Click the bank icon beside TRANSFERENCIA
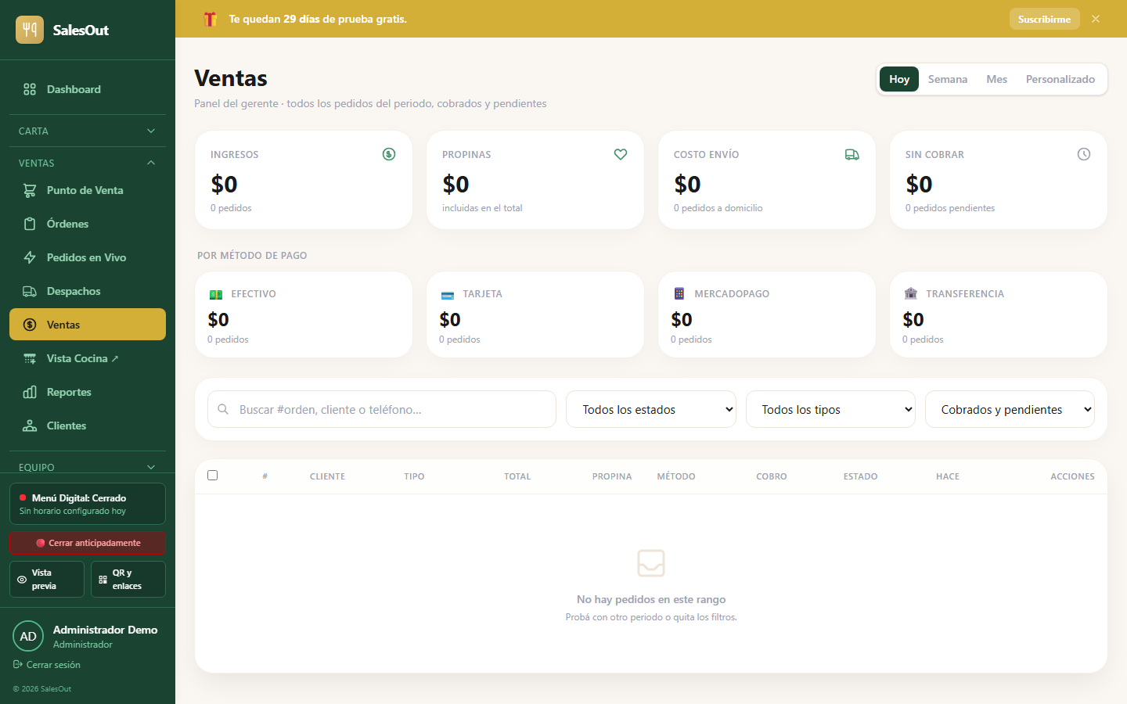 pos(911,294)
